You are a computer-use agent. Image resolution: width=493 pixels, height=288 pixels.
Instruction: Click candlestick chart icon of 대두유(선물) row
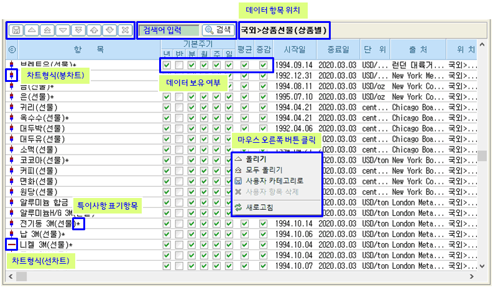12,139
